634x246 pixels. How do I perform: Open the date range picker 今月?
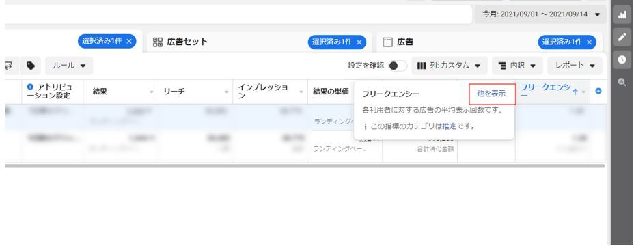(x=540, y=14)
